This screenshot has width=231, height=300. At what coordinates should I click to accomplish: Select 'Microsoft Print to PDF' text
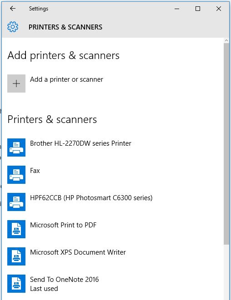click(x=63, y=225)
